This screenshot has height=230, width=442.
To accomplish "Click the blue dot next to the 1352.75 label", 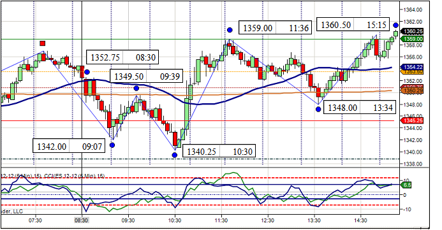I will click(87, 72).
